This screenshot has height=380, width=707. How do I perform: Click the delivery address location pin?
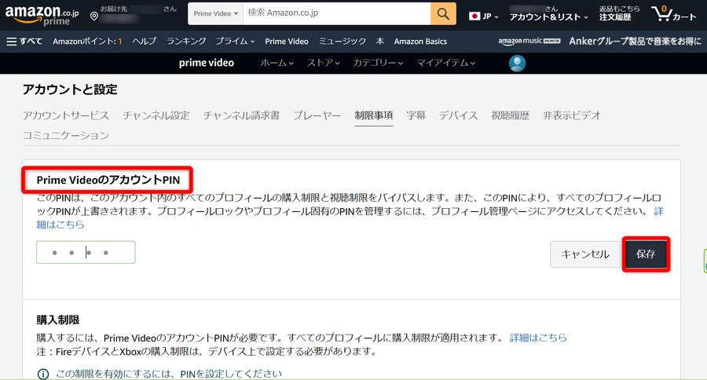tap(93, 16)
